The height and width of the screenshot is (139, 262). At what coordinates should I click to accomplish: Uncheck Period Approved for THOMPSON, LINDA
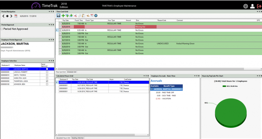[47, 81]
